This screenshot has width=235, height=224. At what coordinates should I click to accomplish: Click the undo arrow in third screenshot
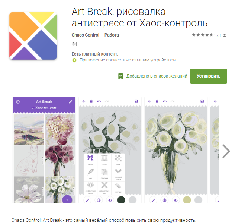[165, 101]
